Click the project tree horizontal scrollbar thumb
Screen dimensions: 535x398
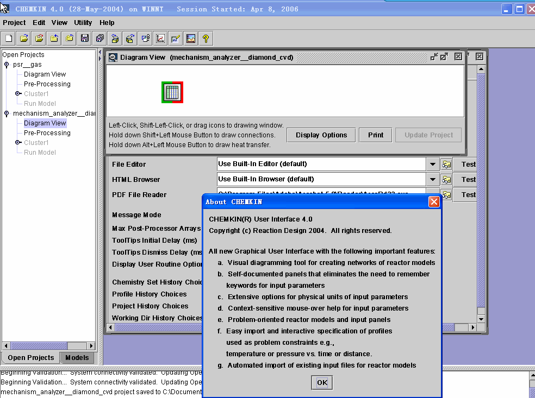coord(39,346)
